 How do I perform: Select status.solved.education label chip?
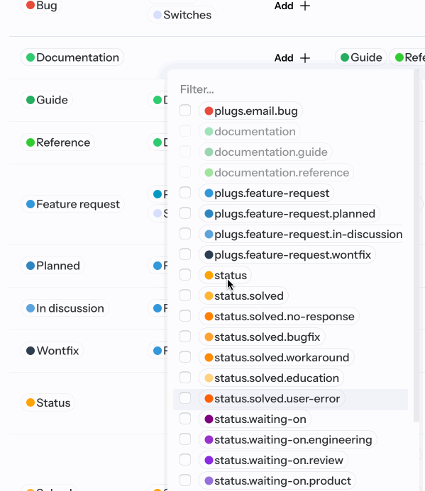271,378
